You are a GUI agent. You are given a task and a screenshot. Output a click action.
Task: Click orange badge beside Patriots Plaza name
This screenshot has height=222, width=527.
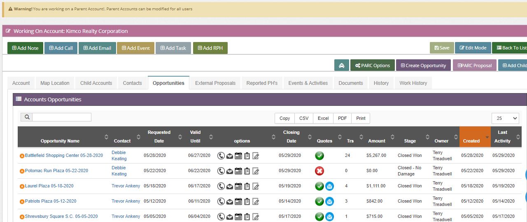coord(22,201)
